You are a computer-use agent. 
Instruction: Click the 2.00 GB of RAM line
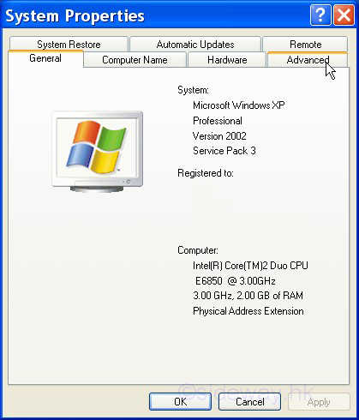(248, 296)
